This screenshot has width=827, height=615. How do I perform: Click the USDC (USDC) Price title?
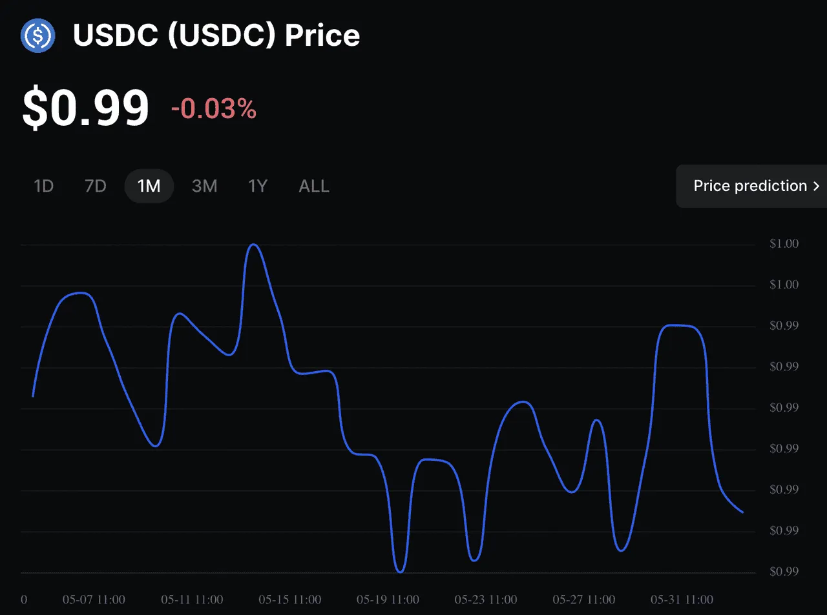pos(217,36)
